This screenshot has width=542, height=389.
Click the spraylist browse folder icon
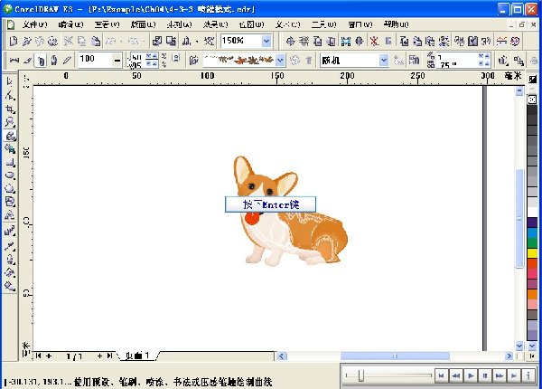point(193,61)
